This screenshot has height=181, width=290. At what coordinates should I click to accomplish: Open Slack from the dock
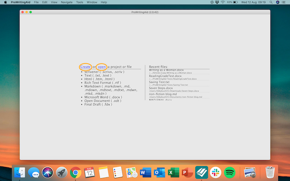coord(216,172)
